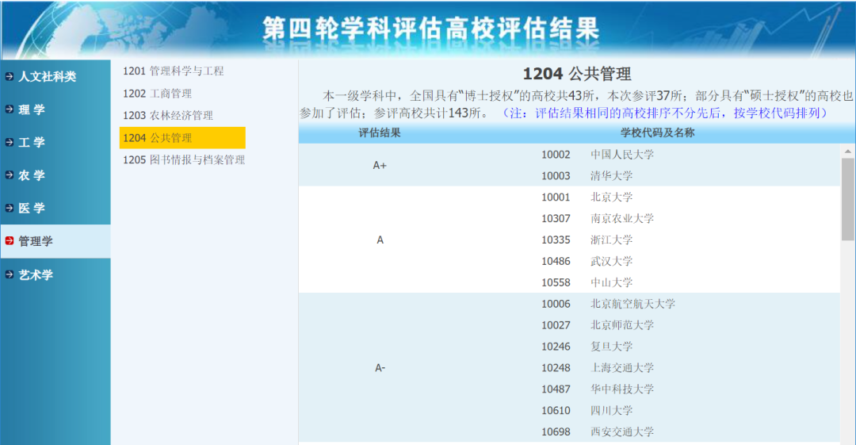
Task: Open 1202 工商管理 discipline
Action: tap(157, 94)
